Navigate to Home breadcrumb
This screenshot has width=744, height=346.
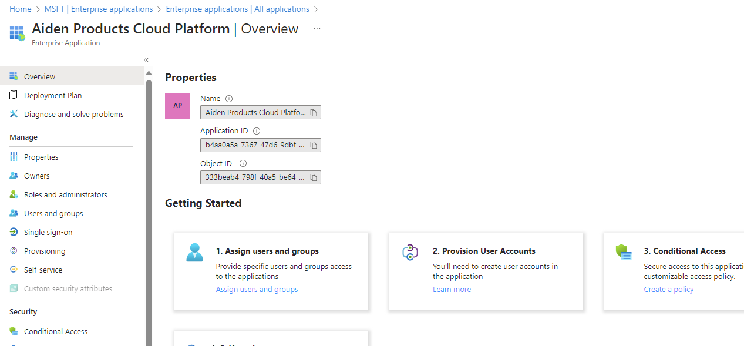point(21,9)
